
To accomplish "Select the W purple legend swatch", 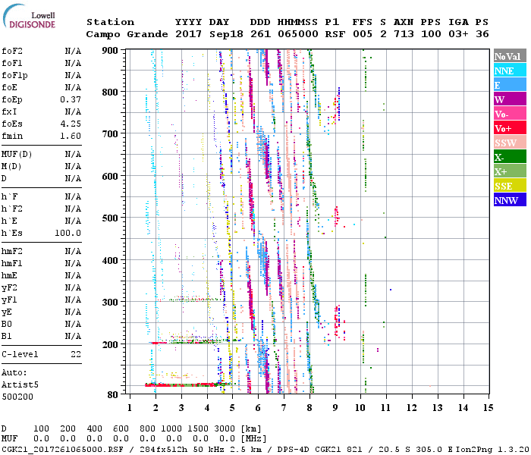I will pos(510,99).
